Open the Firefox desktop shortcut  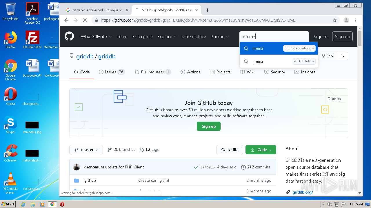(10, 40)
